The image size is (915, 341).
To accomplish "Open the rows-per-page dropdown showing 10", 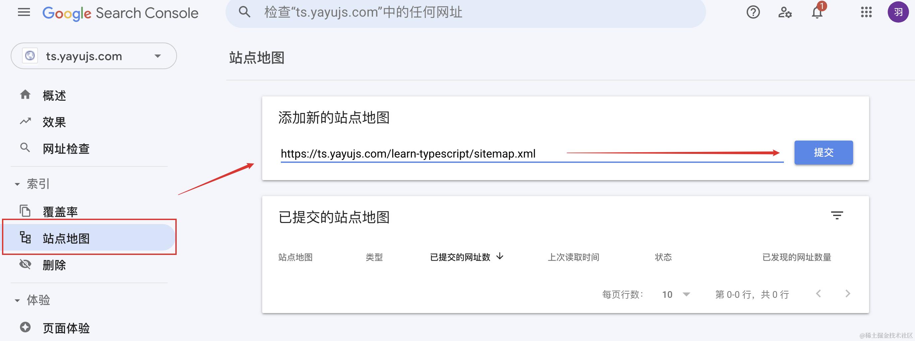I will point(676,294).
